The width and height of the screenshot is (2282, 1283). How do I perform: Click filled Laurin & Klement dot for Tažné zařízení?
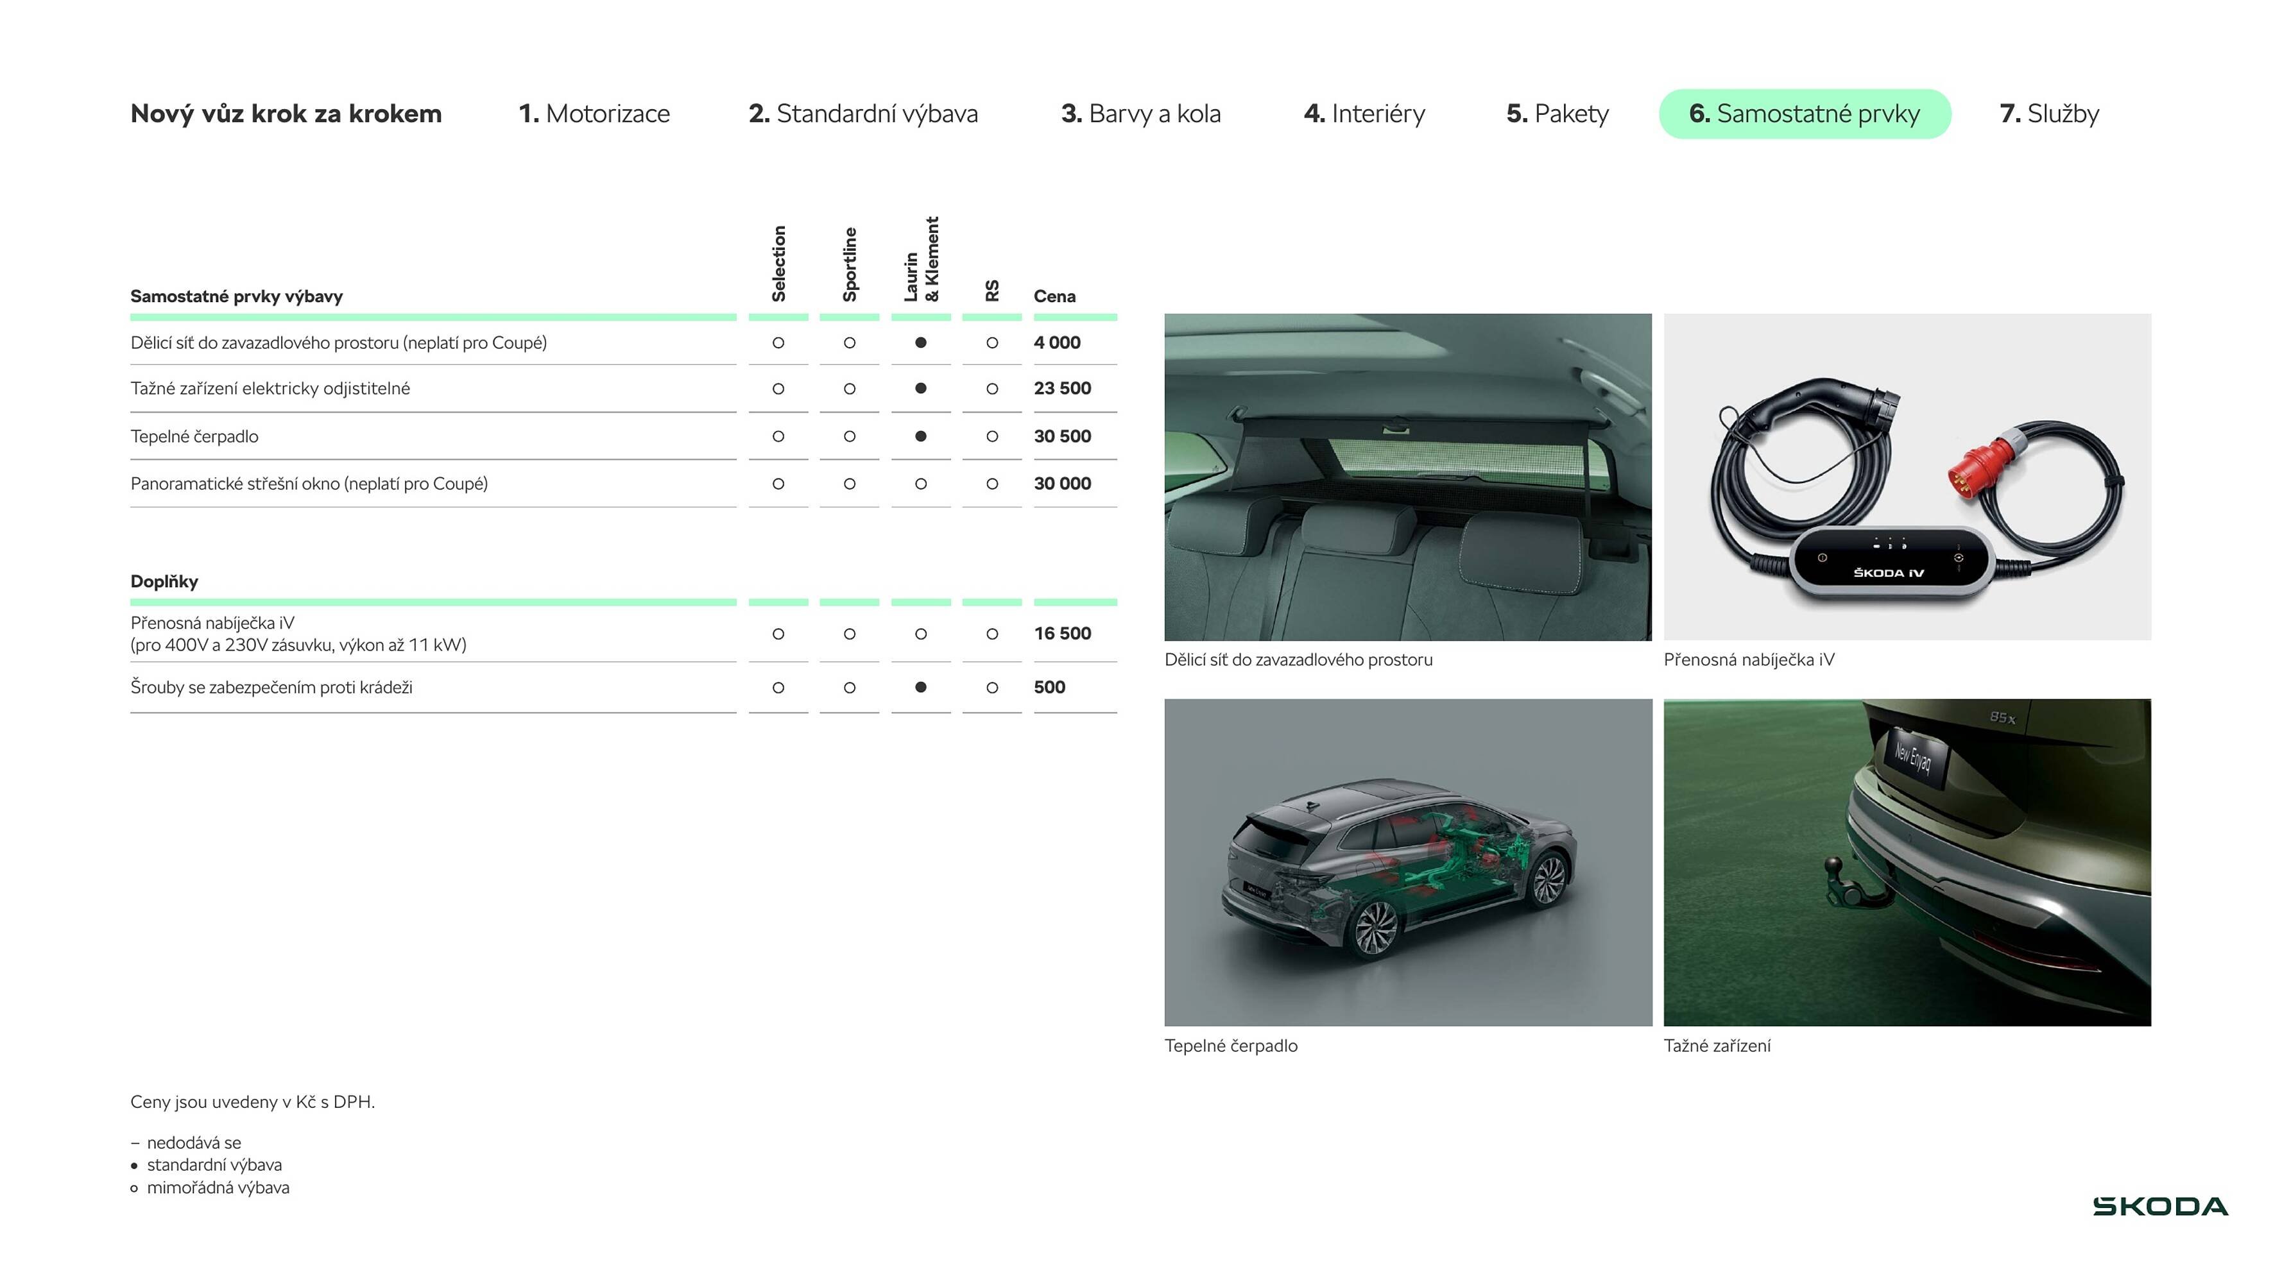pyautogui.click(x=920, y=389)
